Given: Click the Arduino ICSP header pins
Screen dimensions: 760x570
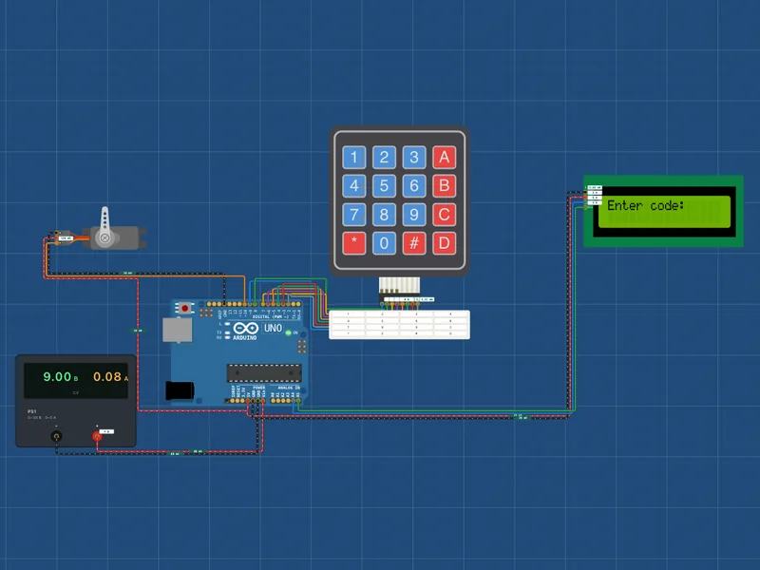Looking at the screenshot, I should (301, 346).
